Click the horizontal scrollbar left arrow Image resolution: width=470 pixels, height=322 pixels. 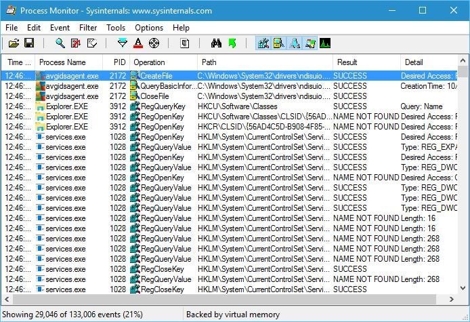tap(7, 299)
